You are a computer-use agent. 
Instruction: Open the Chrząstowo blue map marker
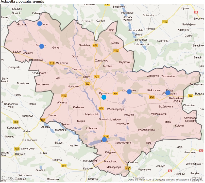129,91
